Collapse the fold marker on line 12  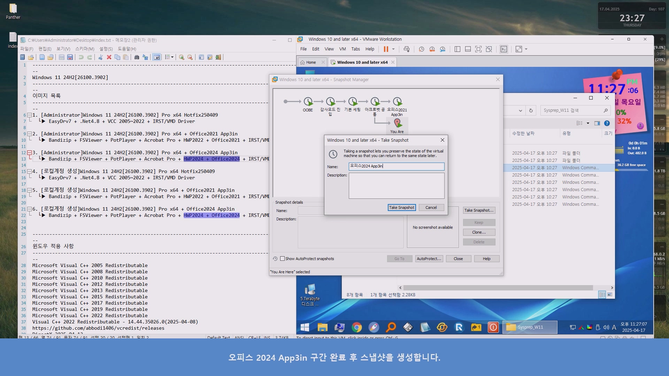pos(30,152)
